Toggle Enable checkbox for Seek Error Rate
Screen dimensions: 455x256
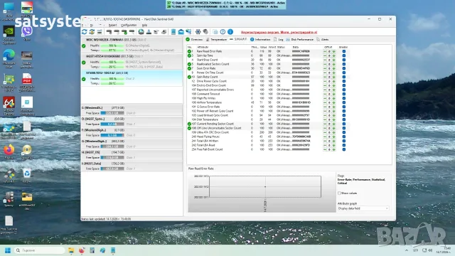(x=344, y=68)
